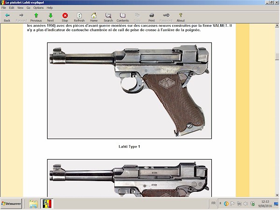Show the Contents panel
The image size is (280, 210).
pos(122,17)
